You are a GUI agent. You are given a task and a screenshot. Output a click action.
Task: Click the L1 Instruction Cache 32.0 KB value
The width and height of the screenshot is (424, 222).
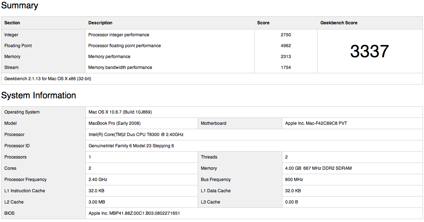pyautogui.click(x=96, y=191)
